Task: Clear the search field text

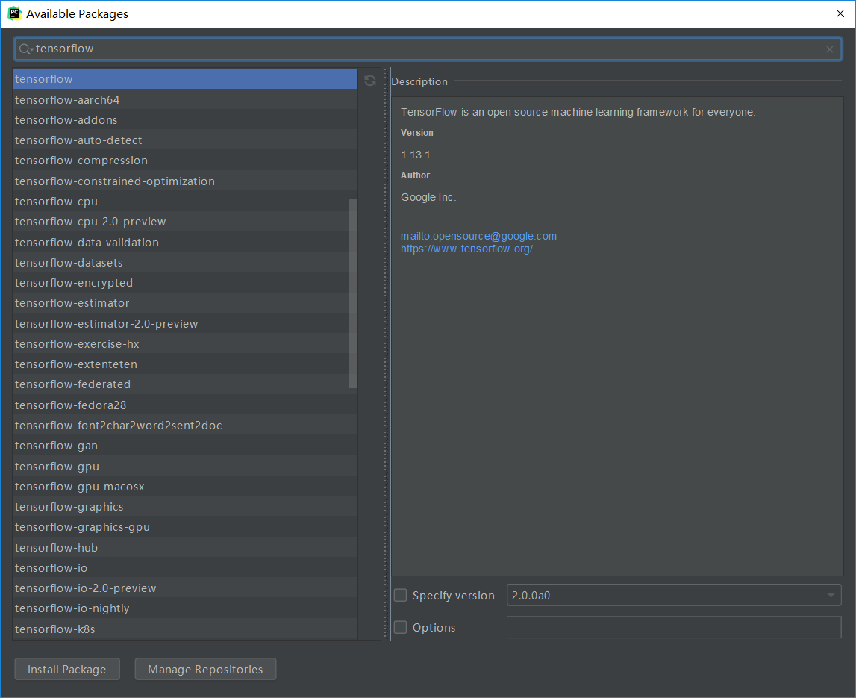Action: coord(829,49)
